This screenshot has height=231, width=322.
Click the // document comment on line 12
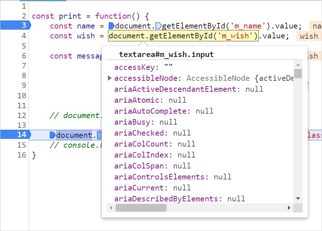76,115
